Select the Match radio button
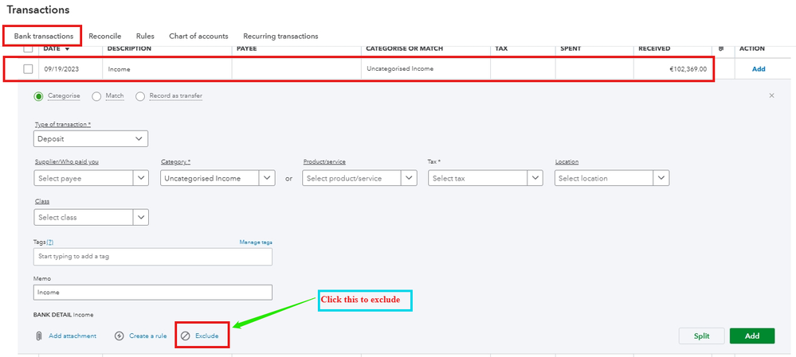 click(x=96, y=96)
